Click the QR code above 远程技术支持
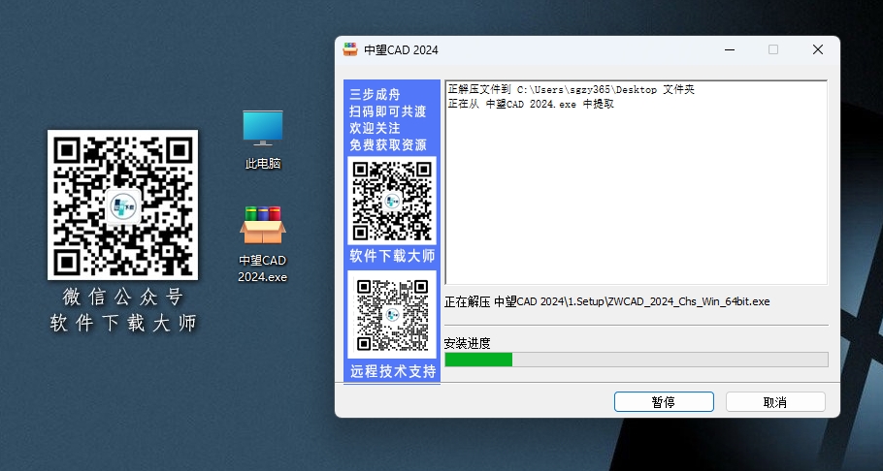Viewport: 883px width, 471px height. pyautogui.click(x=392, y=315)
